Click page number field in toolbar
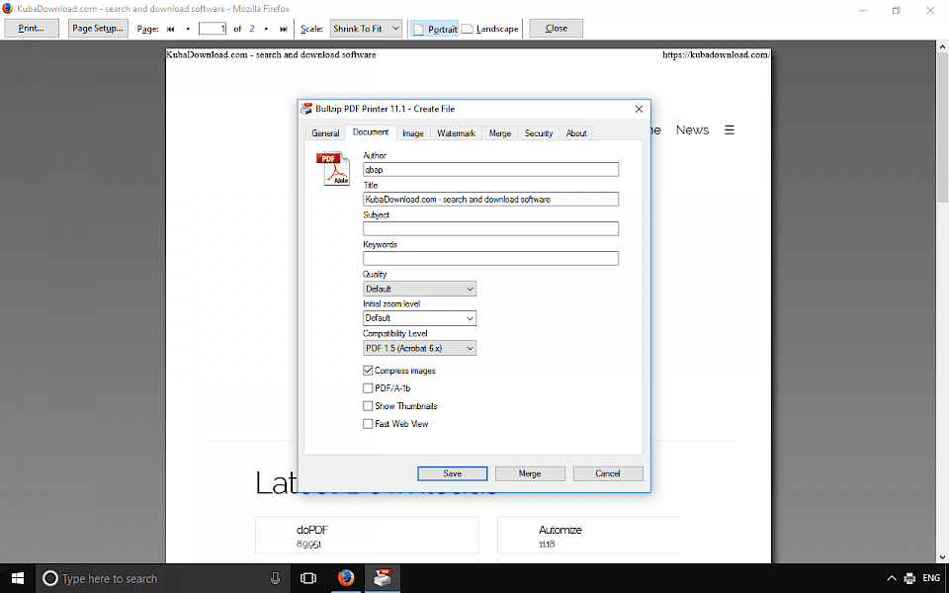949x593 pixels. pyautogui.click(x=213, y=29)
